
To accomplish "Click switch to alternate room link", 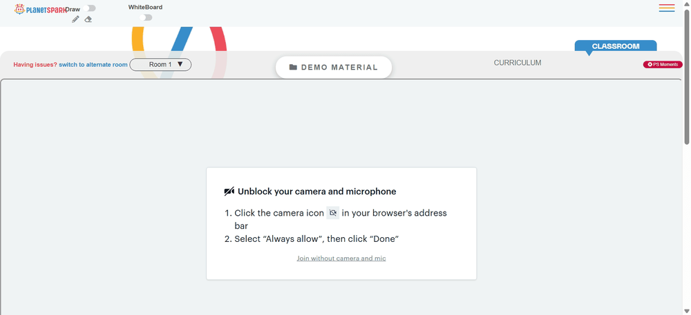I will [93, 65].
